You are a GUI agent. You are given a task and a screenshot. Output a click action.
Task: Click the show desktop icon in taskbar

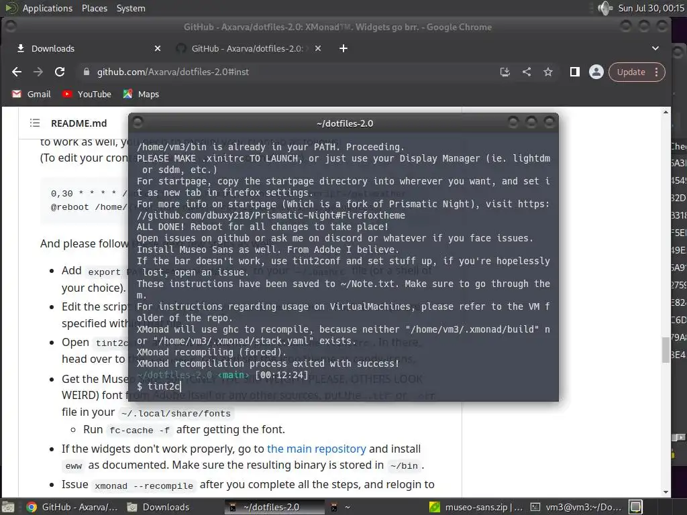(8, 507)
